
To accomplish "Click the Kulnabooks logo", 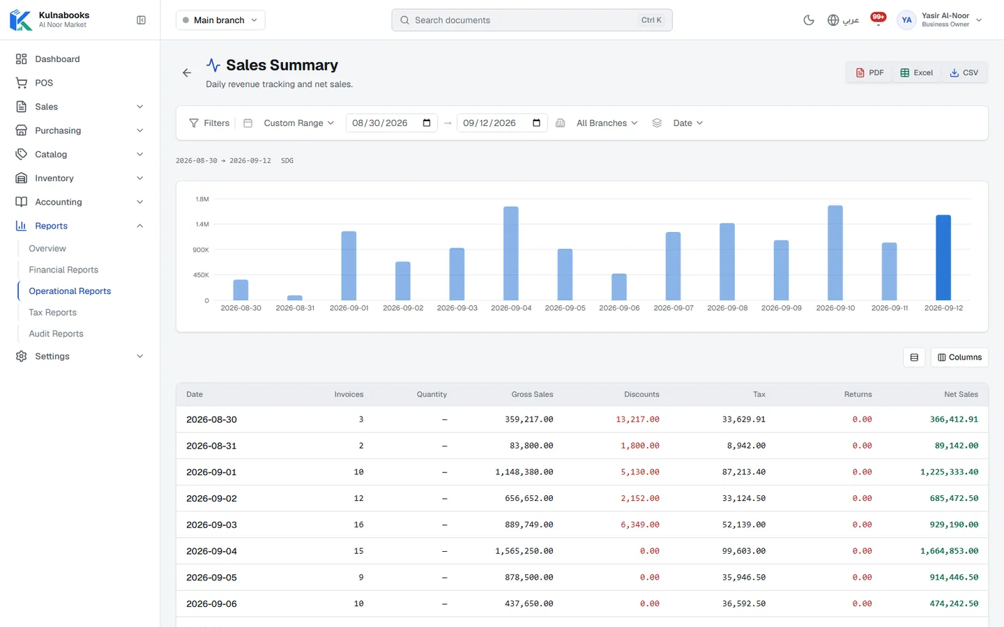I will 21,20.
